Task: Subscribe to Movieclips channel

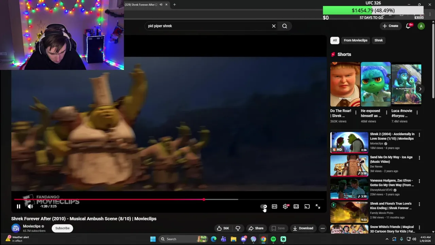Action: click(x=63, y=228)
